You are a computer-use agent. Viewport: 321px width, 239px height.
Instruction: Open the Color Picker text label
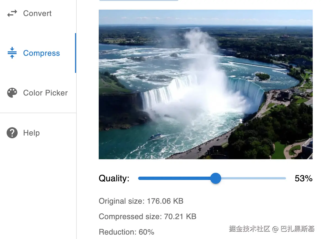click(x=46, y=93)
